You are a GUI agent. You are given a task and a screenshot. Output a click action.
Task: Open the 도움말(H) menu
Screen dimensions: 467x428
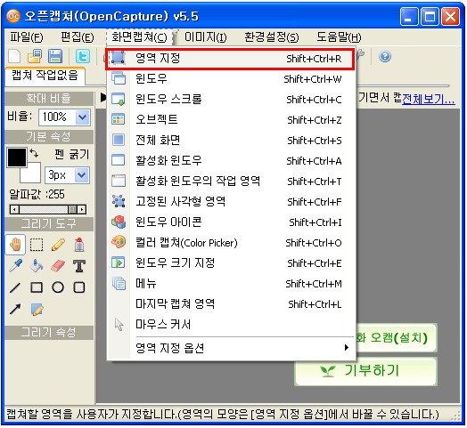tap(339, 37)
